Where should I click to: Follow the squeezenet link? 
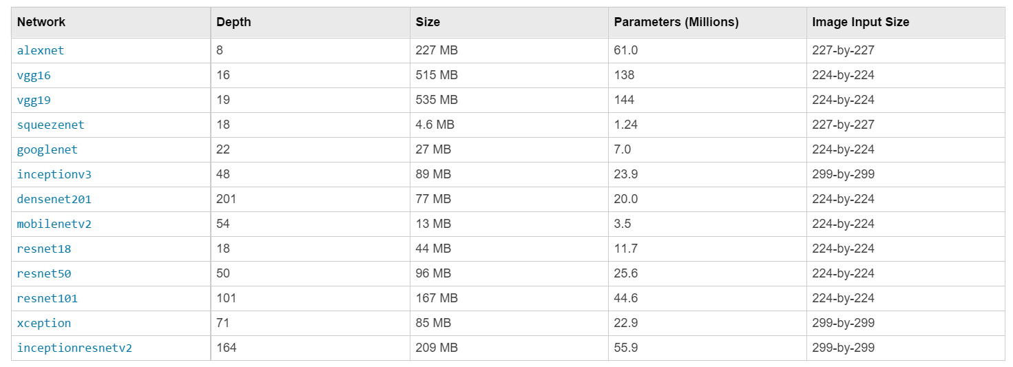click(x=50, y=125)
